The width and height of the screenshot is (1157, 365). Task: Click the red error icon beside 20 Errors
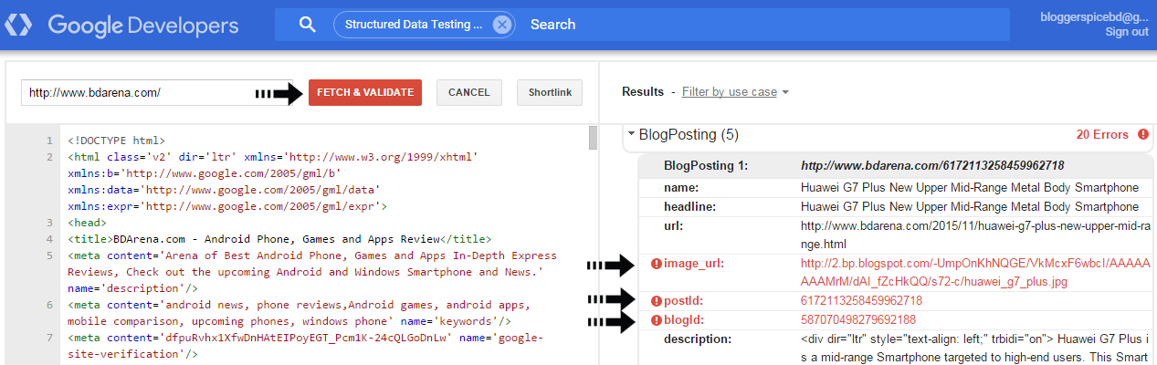point(1143,134)
